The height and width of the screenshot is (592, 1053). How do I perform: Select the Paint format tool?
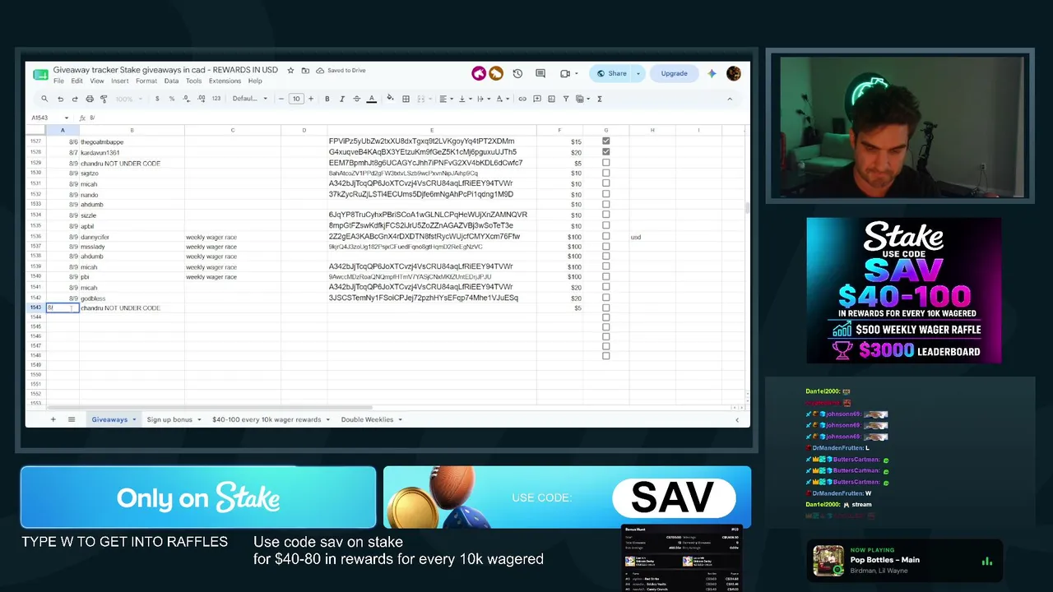pyautogui.click(x=104, y=99)
